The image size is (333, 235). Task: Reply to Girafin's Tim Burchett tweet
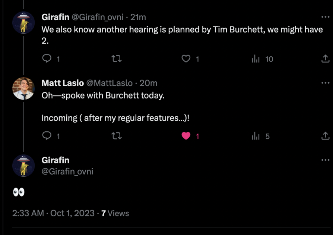(x=47, y=59)
